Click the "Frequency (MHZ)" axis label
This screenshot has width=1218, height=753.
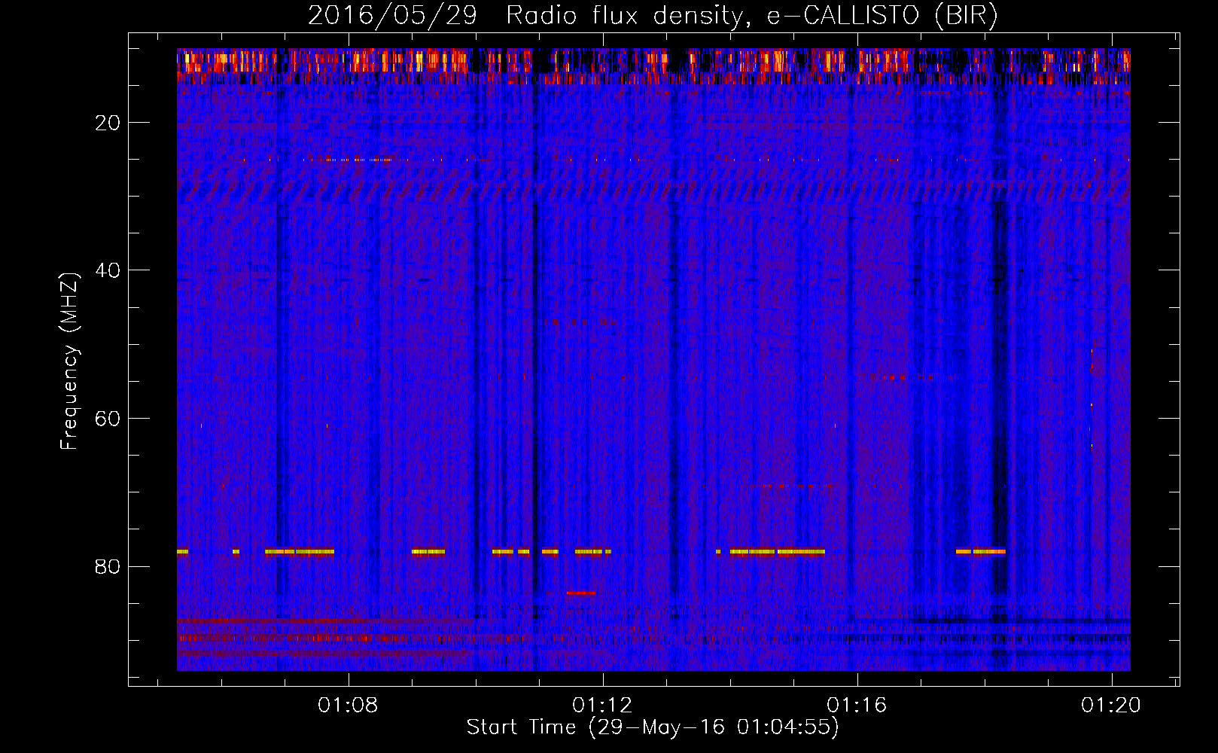point(69,361)
